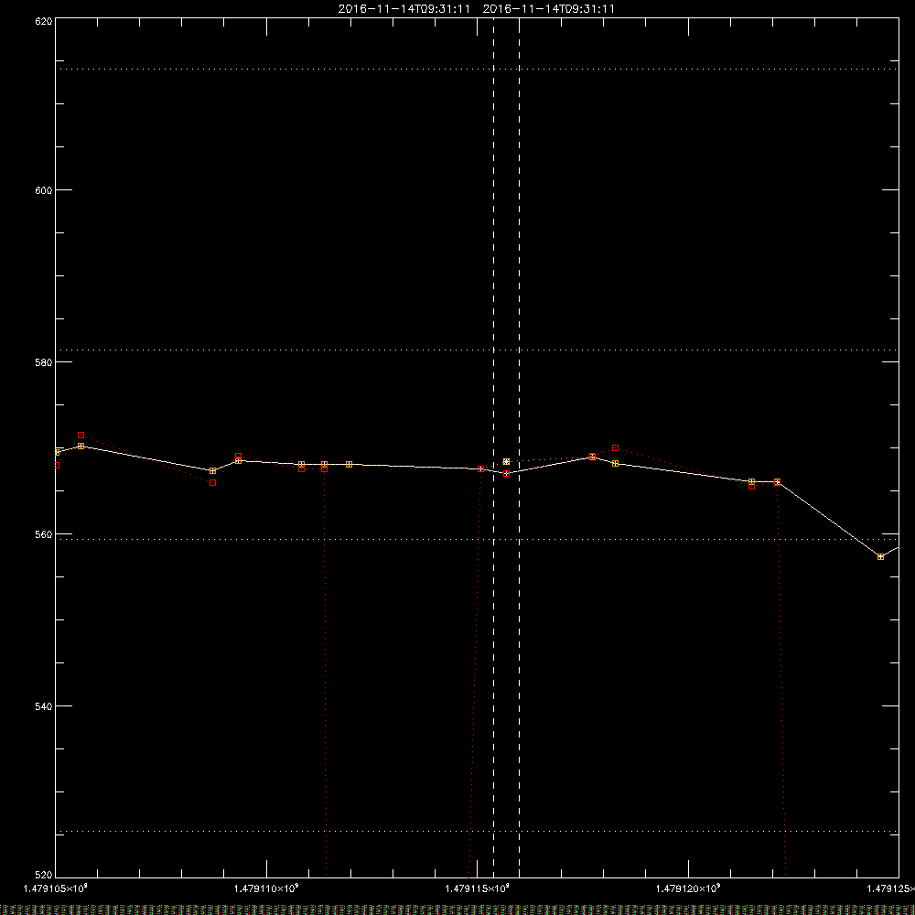Click the left vertical dashed white cursor line
Viewport: 915px width, 915px height.
494,447
